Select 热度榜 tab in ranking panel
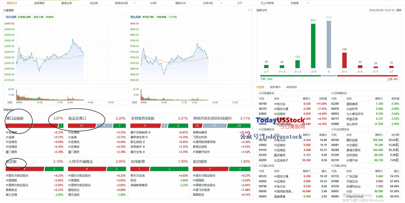 point(261,87)
